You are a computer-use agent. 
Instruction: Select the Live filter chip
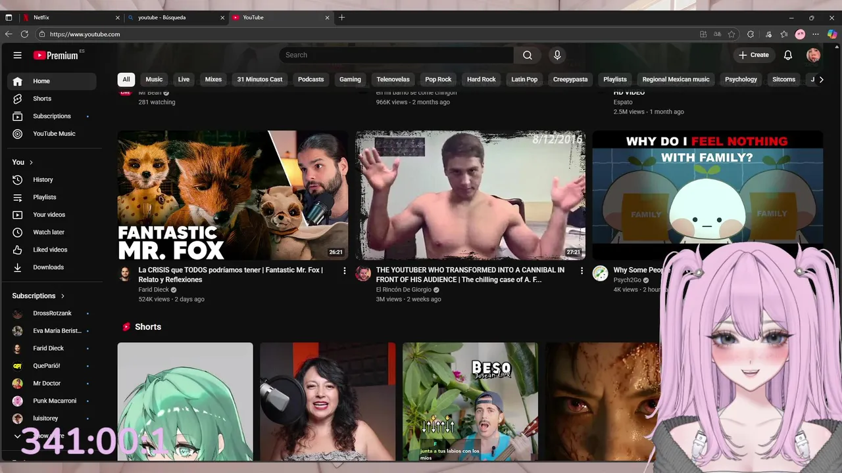pyautogui.click(x=184, y=79)
